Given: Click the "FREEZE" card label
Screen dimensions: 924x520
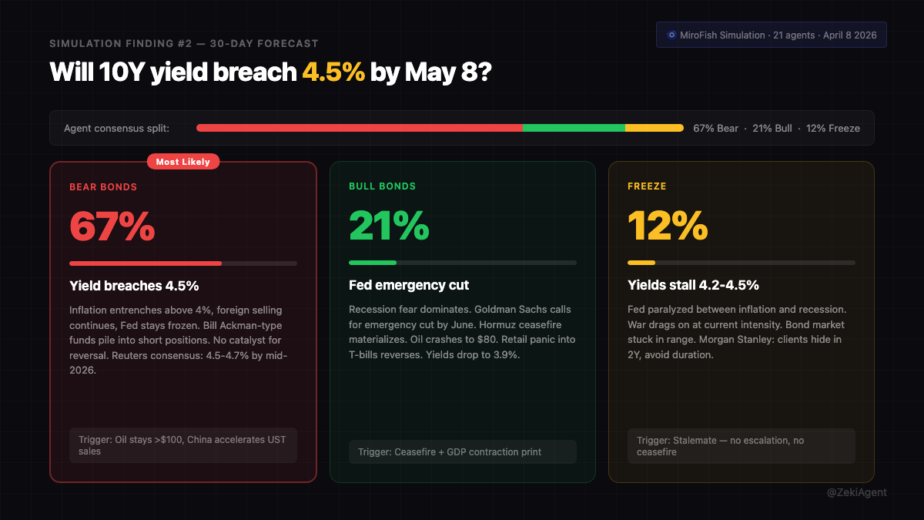Looking at the screenshot, I should click(647, 186).
